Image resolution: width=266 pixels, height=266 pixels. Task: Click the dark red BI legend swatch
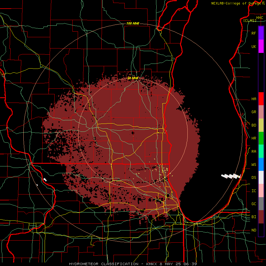pyautogui.click(x=261, y=217)
